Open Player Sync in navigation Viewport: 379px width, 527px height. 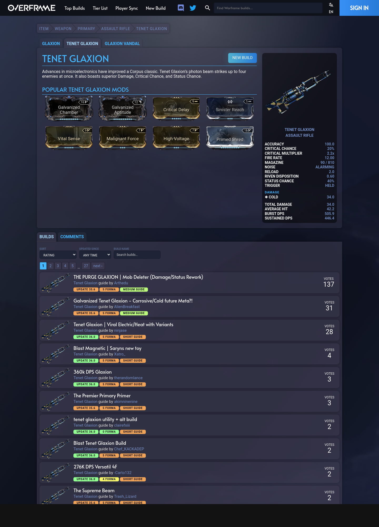127,8
